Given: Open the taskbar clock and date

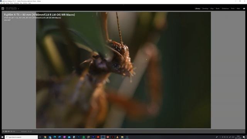Looking at the screenshot, I should coord(238,137).
